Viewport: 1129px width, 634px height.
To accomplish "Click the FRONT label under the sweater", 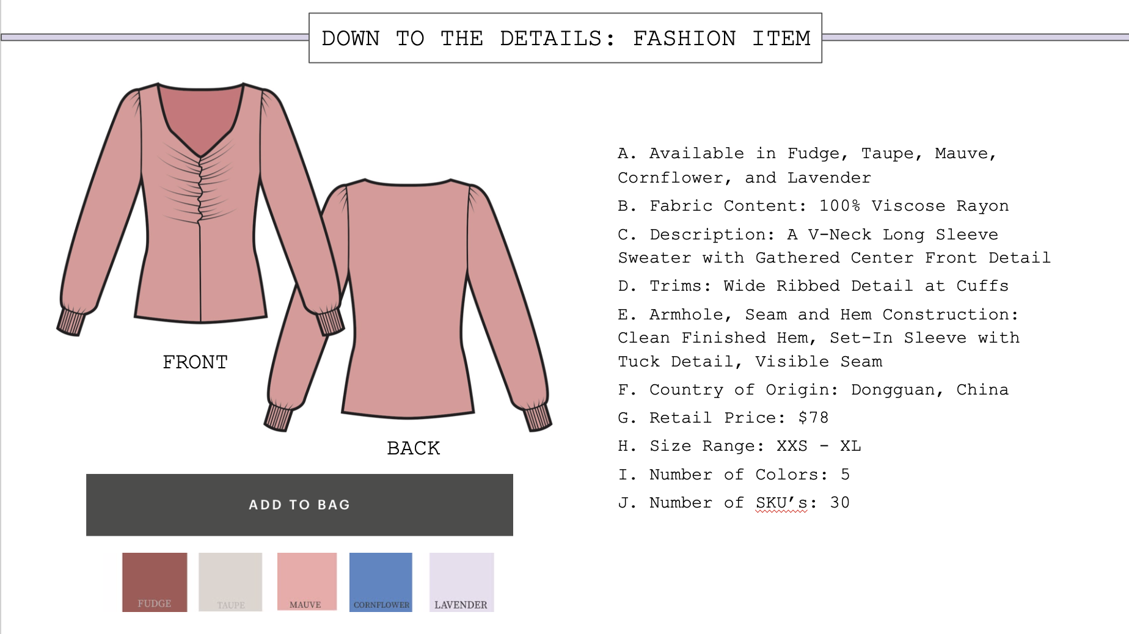I will pyautogui.click(x=195, y=362).
